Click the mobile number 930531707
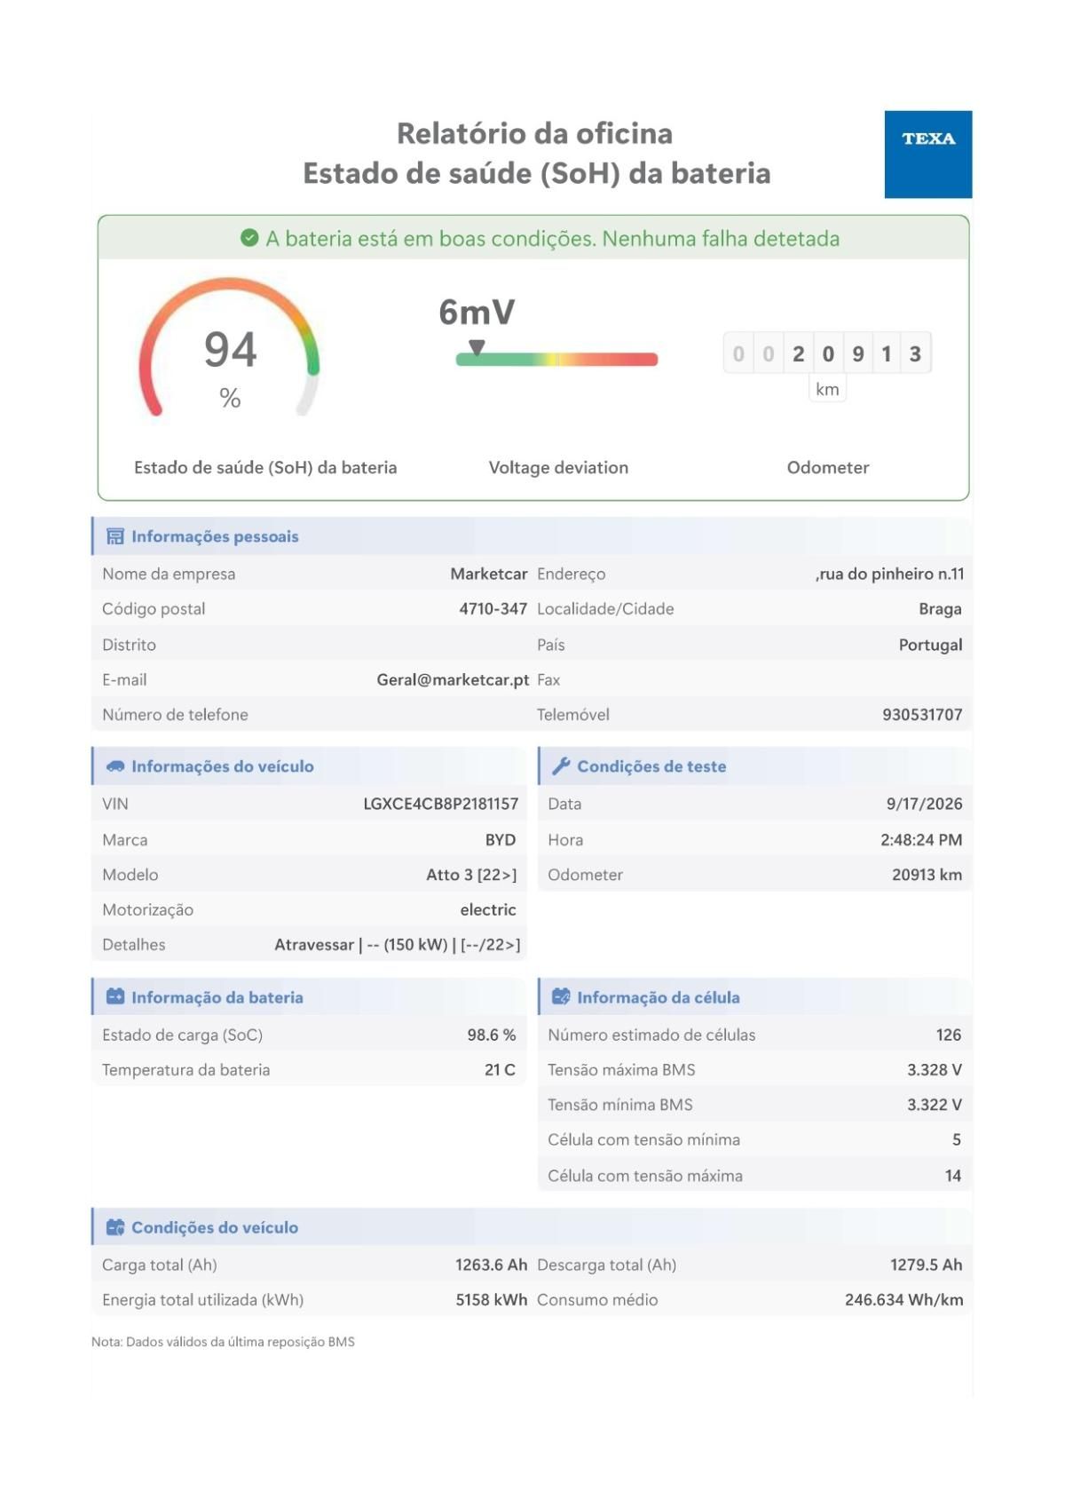 922,715
